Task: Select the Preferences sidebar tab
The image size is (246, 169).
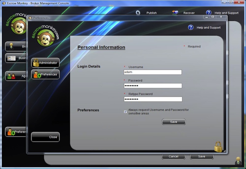Action: point(46,74)
